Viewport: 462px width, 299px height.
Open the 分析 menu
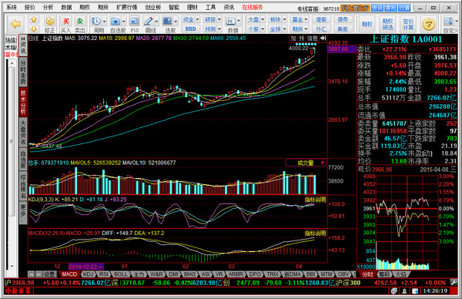coord(48,8)
